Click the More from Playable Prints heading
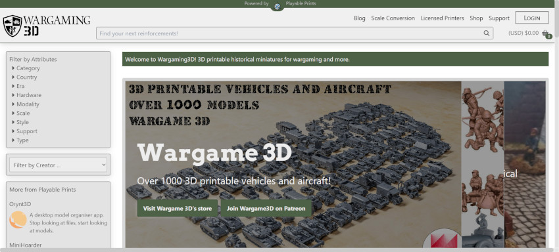The height and width of the screenshot is (252, 559). [43, 190]
